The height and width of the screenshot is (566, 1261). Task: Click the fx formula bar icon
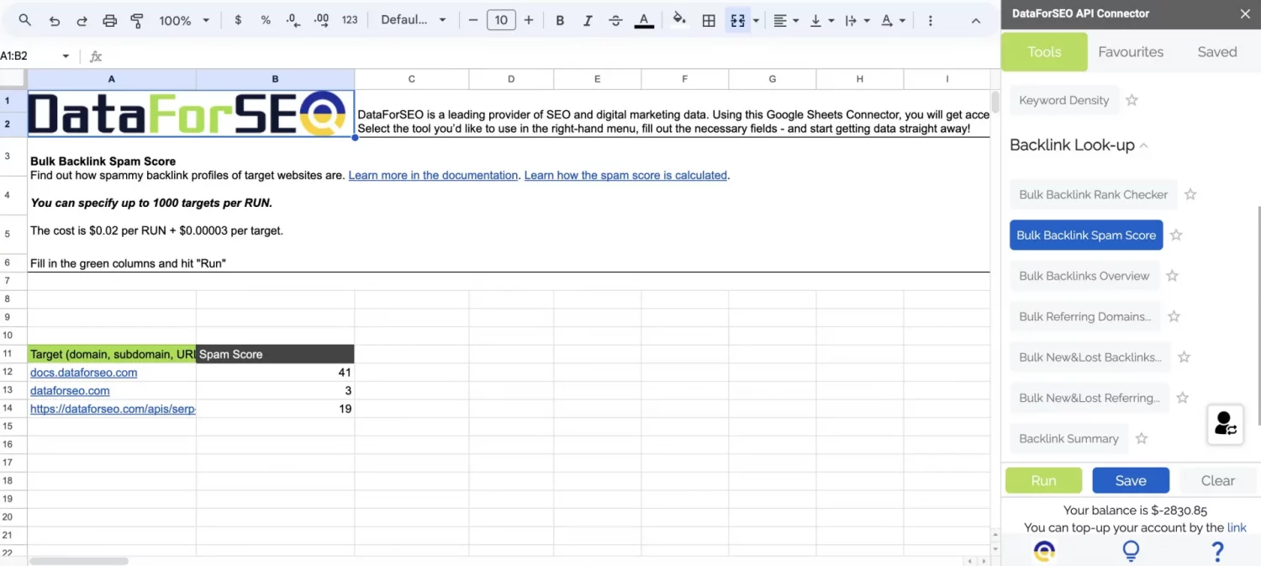click(x=96, y=56)
